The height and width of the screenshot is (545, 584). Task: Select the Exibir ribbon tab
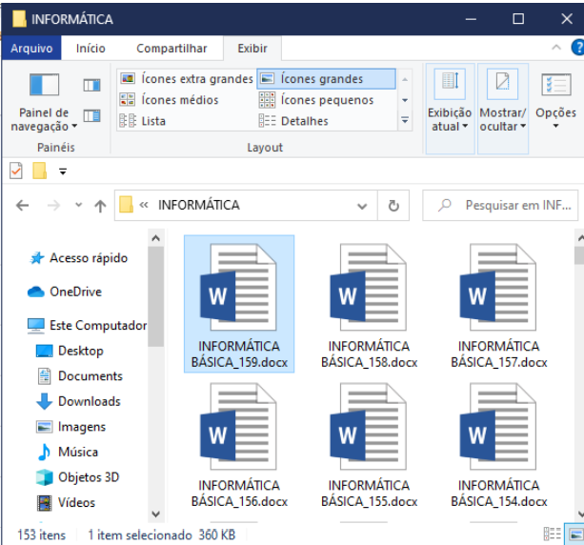pyautogui.click(x=252, y=48)
